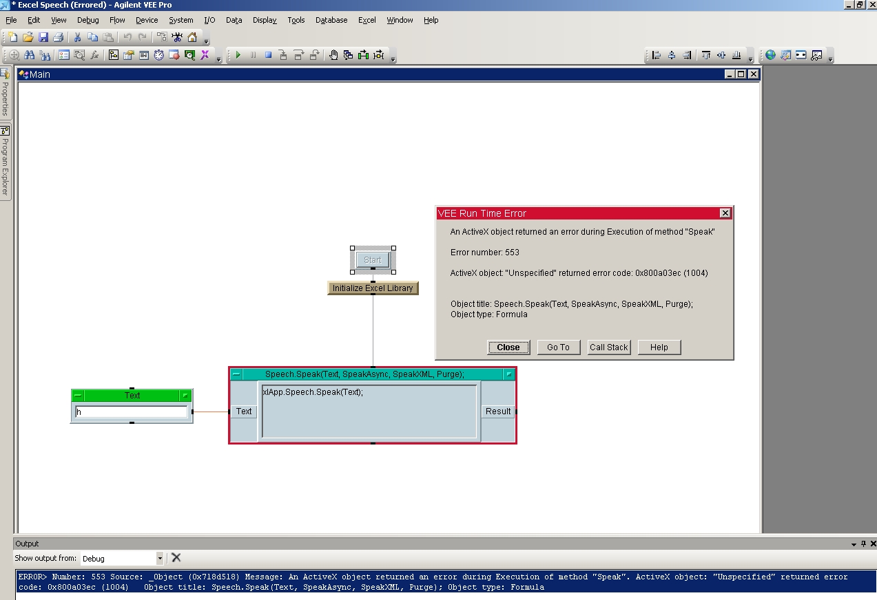Click the globe icon in right toolbar
This screenshot has width=877, height=600.
pos(770,56)
